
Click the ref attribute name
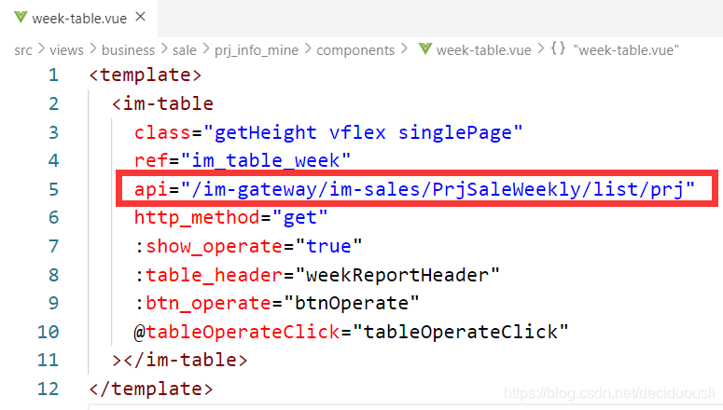(x=151, y=160)
